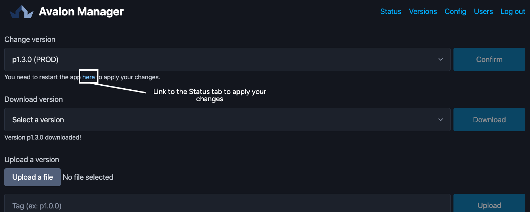Follow the "here" restart link
Image resolution: width=530 pixels, height=212 pixels.
[x=88, y=77]
